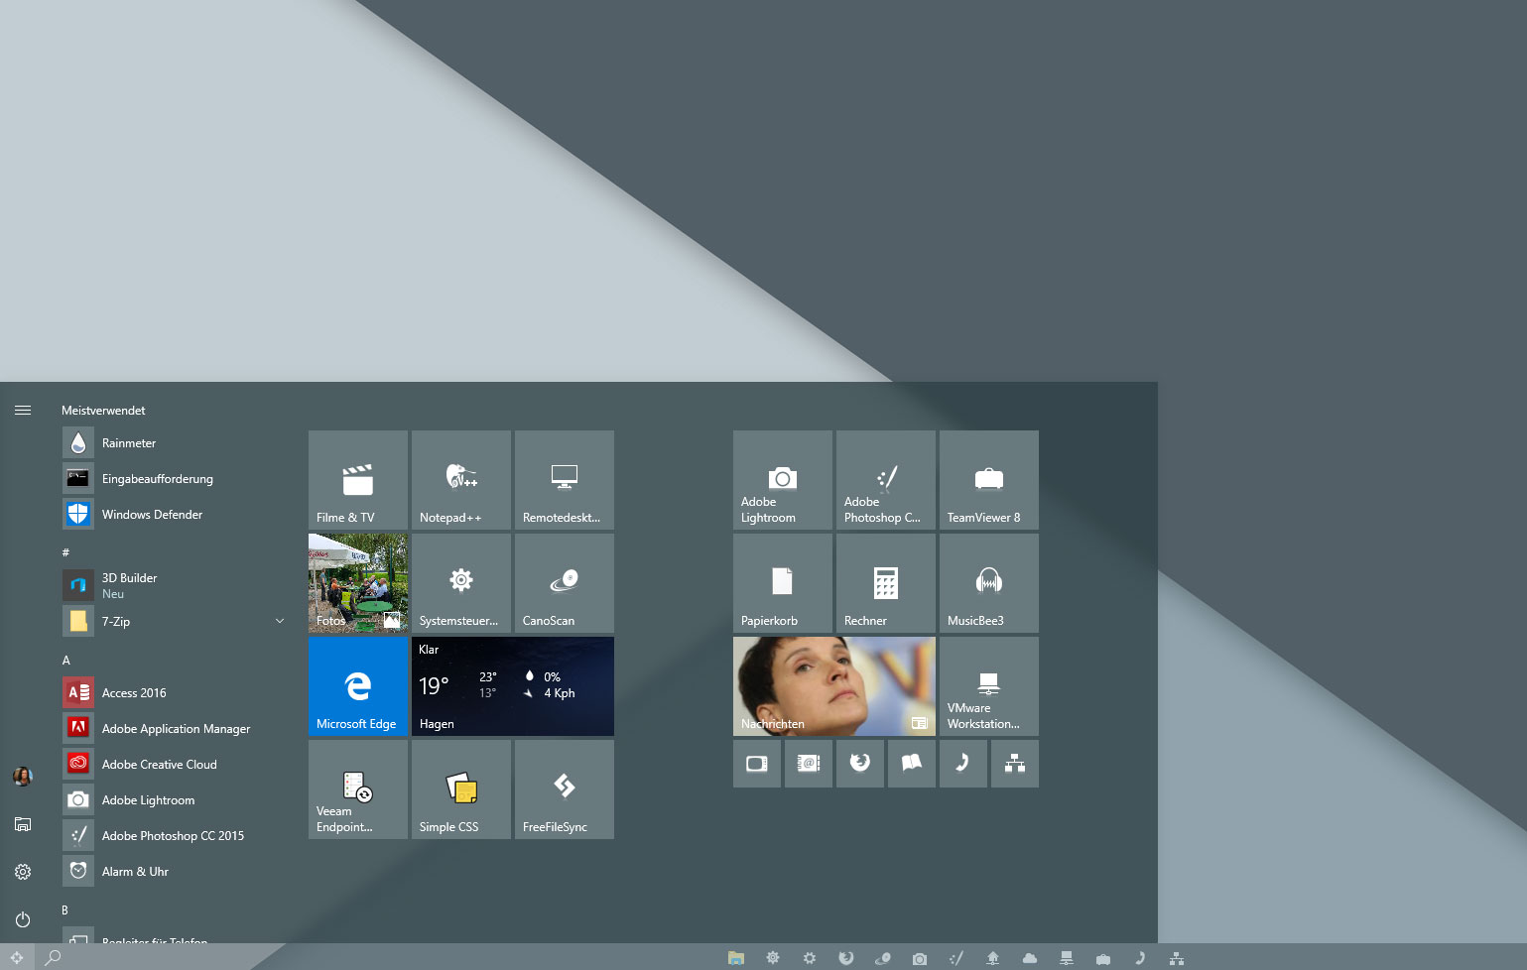The width and height of the screenshot is (1527, 970).
Task: Open Adobe Lightroom list entry
Action: [176, 800]
